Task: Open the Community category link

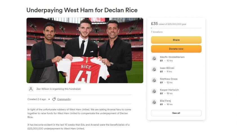Action: click(64, 99)
